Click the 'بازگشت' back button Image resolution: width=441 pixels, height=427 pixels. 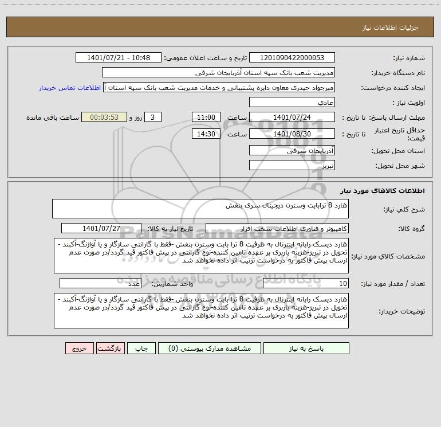pyautogui.click(x=110, y=348)
